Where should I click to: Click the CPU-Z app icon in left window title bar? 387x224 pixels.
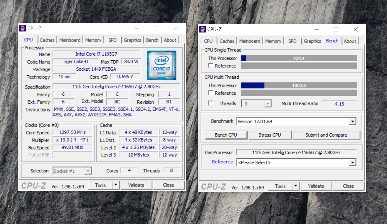22,28
